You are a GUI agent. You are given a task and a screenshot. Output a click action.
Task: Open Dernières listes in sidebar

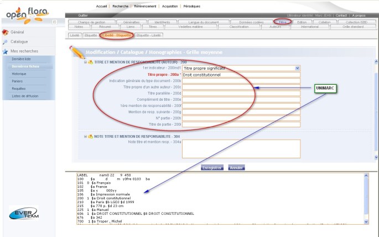click(x=22, y=59)
